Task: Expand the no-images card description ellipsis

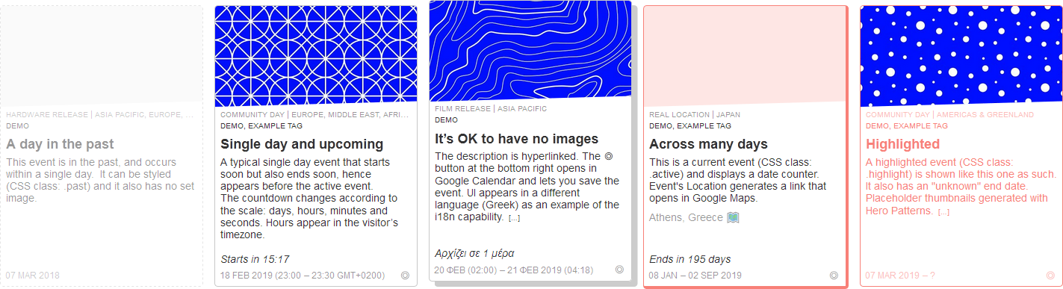Action: [x=514, y=218]
